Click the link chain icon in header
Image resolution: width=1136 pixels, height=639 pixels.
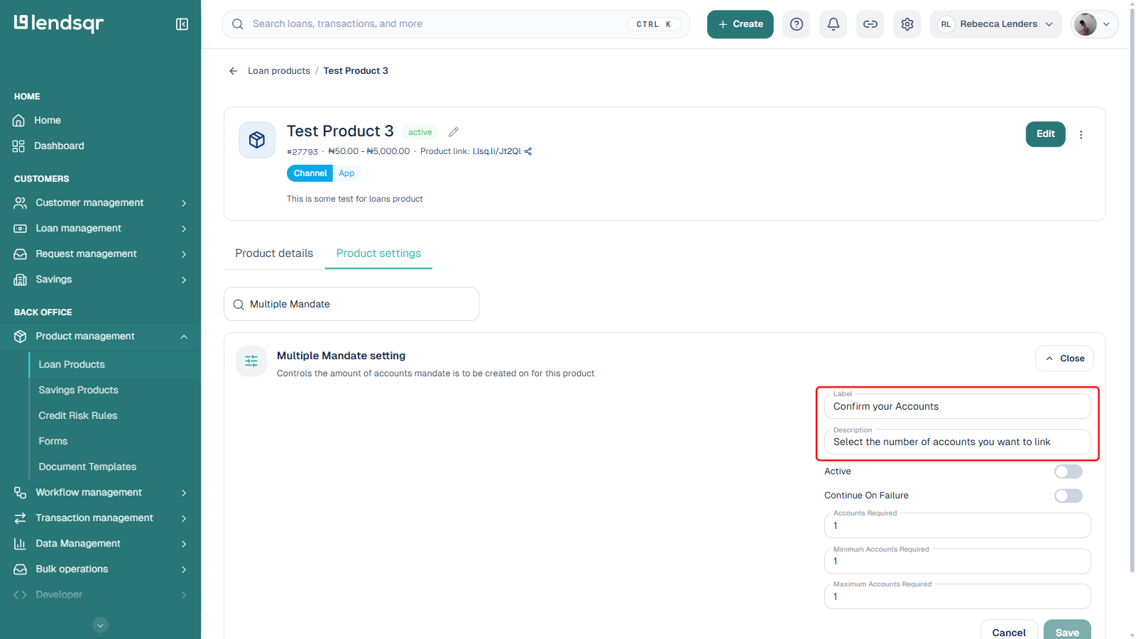pos(870,24)
